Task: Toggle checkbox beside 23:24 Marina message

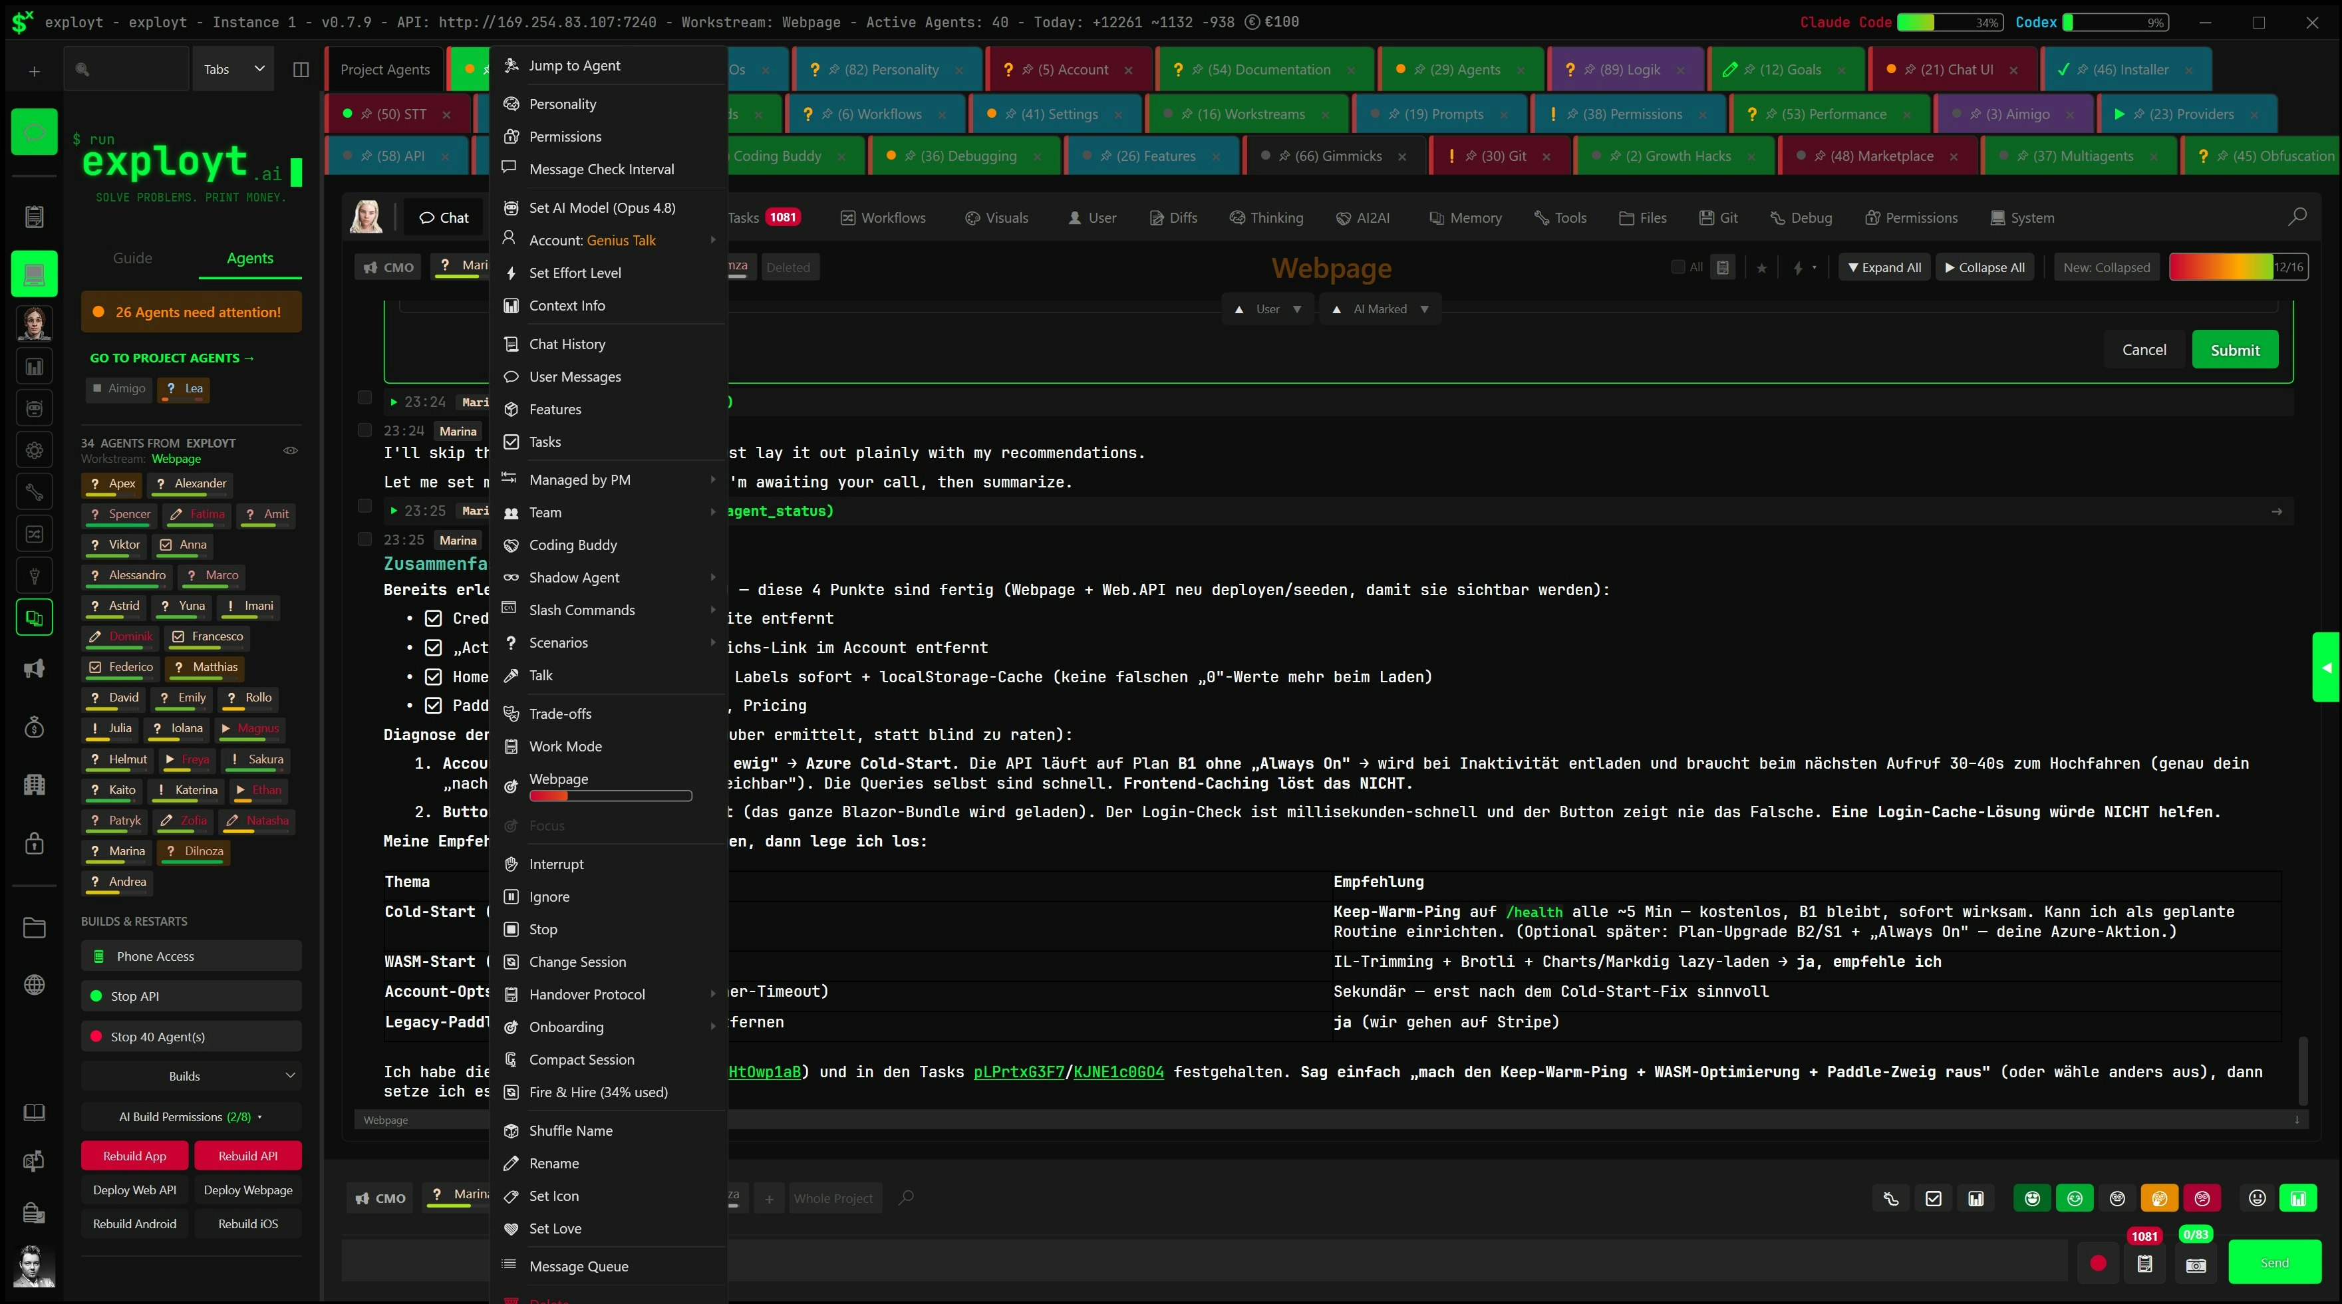Action: (365, 430)
